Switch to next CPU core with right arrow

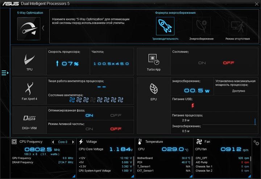[73, 142]
